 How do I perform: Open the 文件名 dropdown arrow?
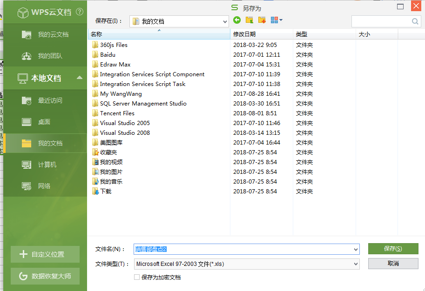[356, 249]
